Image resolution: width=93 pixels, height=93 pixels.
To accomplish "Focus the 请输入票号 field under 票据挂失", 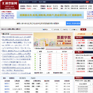I will (x=88, y=81).
